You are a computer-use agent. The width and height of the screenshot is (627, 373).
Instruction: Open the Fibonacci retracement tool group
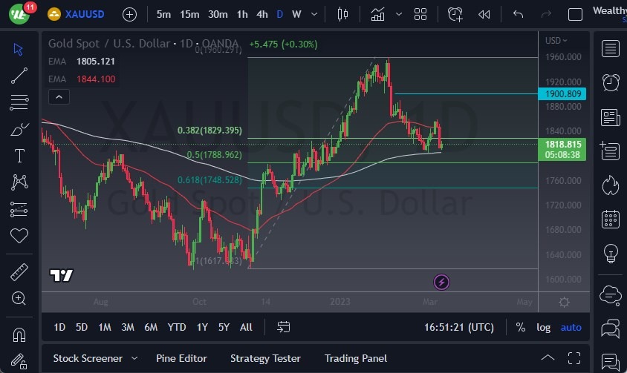(19, 102)
